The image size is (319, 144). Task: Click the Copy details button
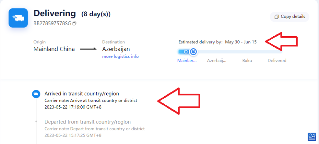click(x=290, y=17)
